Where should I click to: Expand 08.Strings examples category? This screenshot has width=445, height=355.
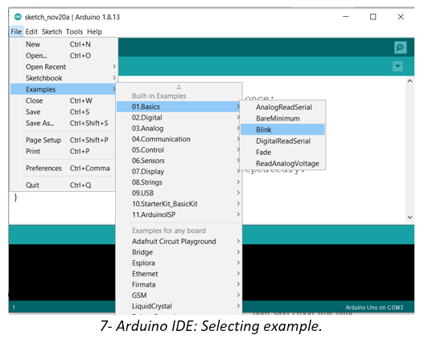click(x=179, y=182)
